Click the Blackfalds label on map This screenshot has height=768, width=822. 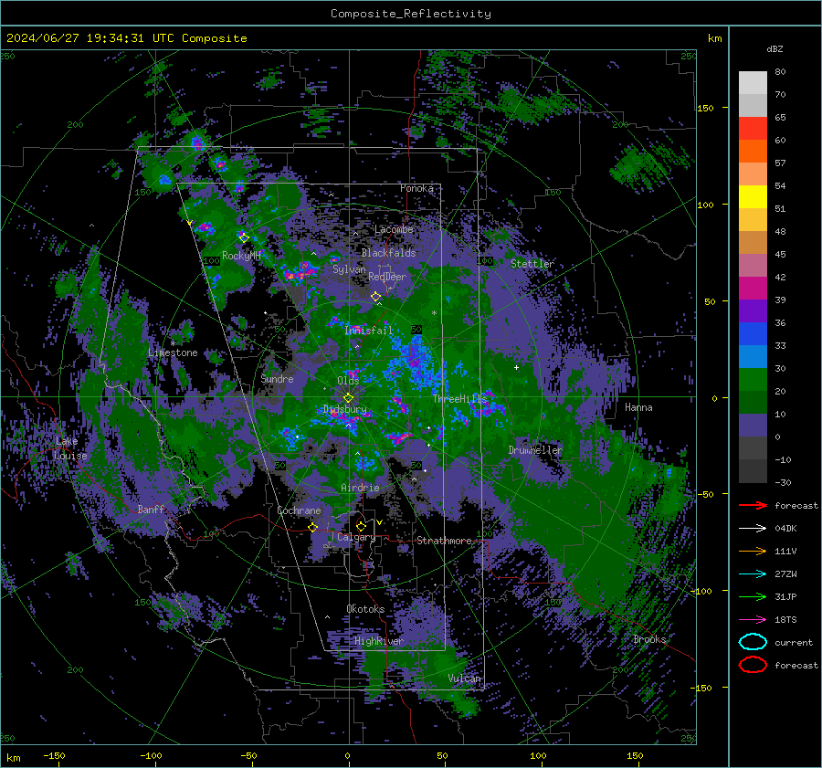click(x=388, y=253)
